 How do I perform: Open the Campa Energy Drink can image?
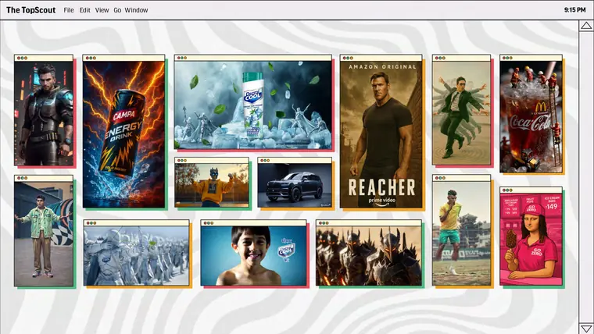123,134
